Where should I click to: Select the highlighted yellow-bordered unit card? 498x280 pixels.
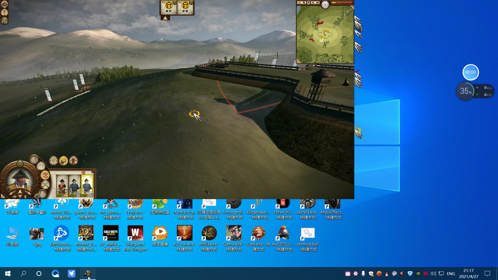(87, 186)
